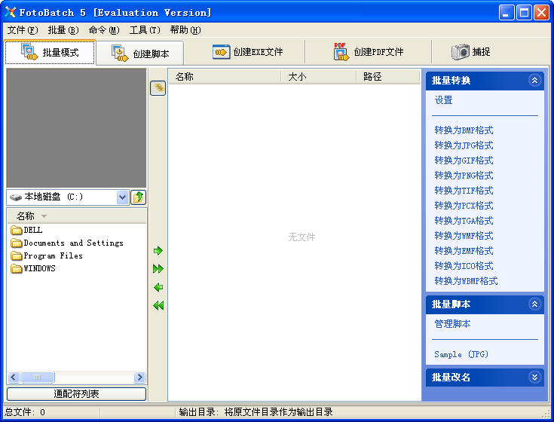
Task: Minimize the FotoBatch window
Action: coord(507,12)
